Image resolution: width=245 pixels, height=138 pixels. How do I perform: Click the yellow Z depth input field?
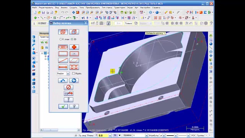click(x=103, y=135)
